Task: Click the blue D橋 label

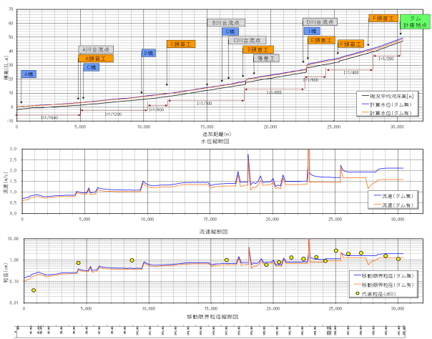Action: 148,53
